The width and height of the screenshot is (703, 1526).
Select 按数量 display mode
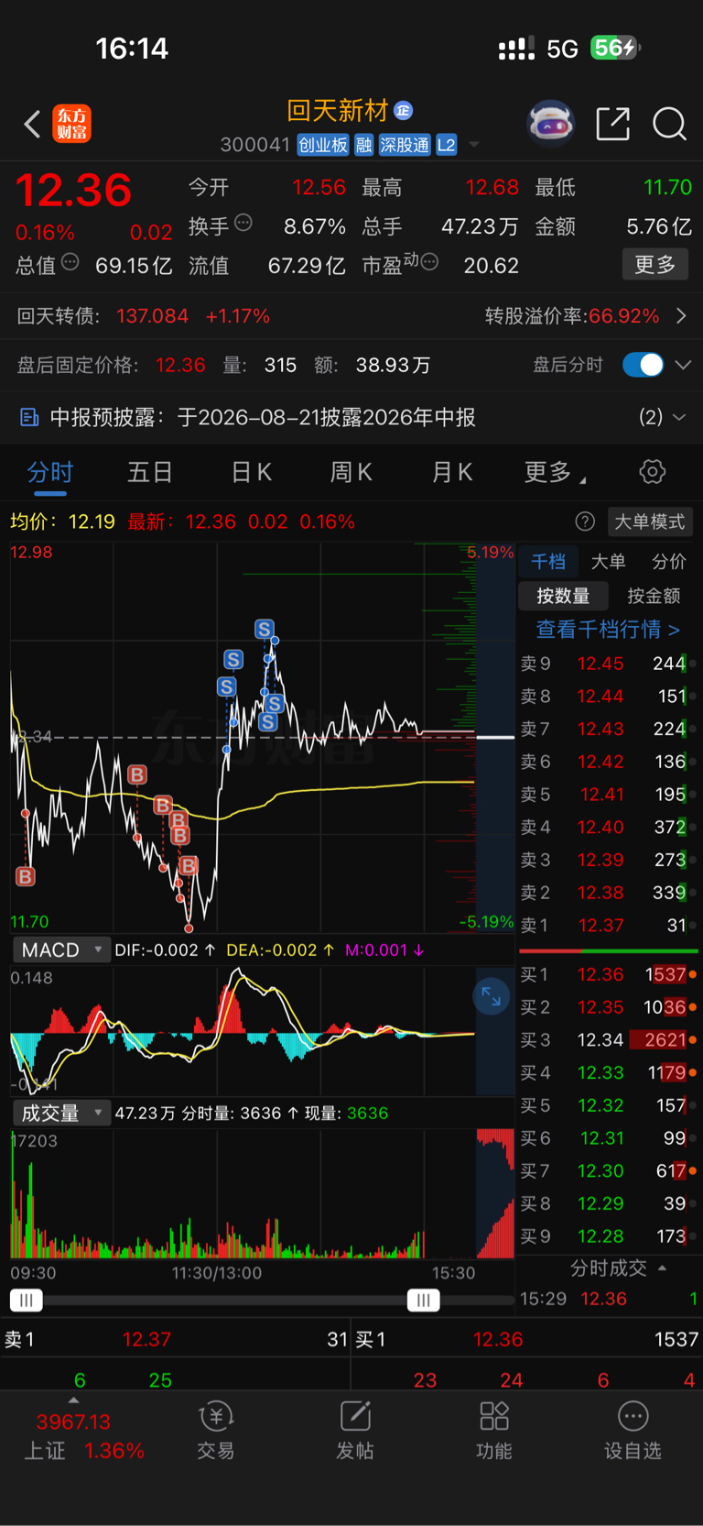[x=563, y=596]
